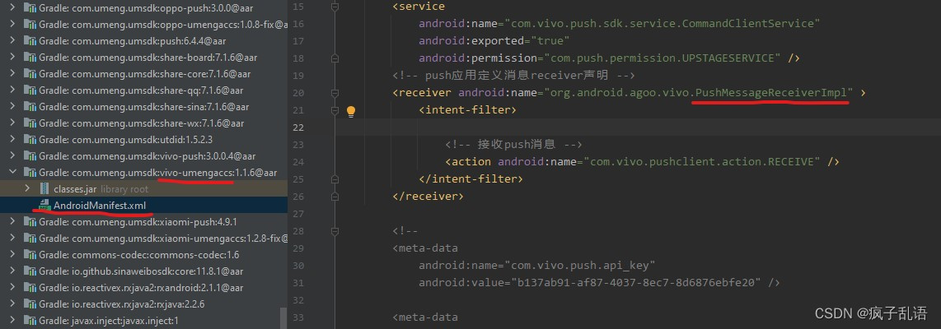Click the library icon for oppo-push:3.0.0@aar

(30, 7)
